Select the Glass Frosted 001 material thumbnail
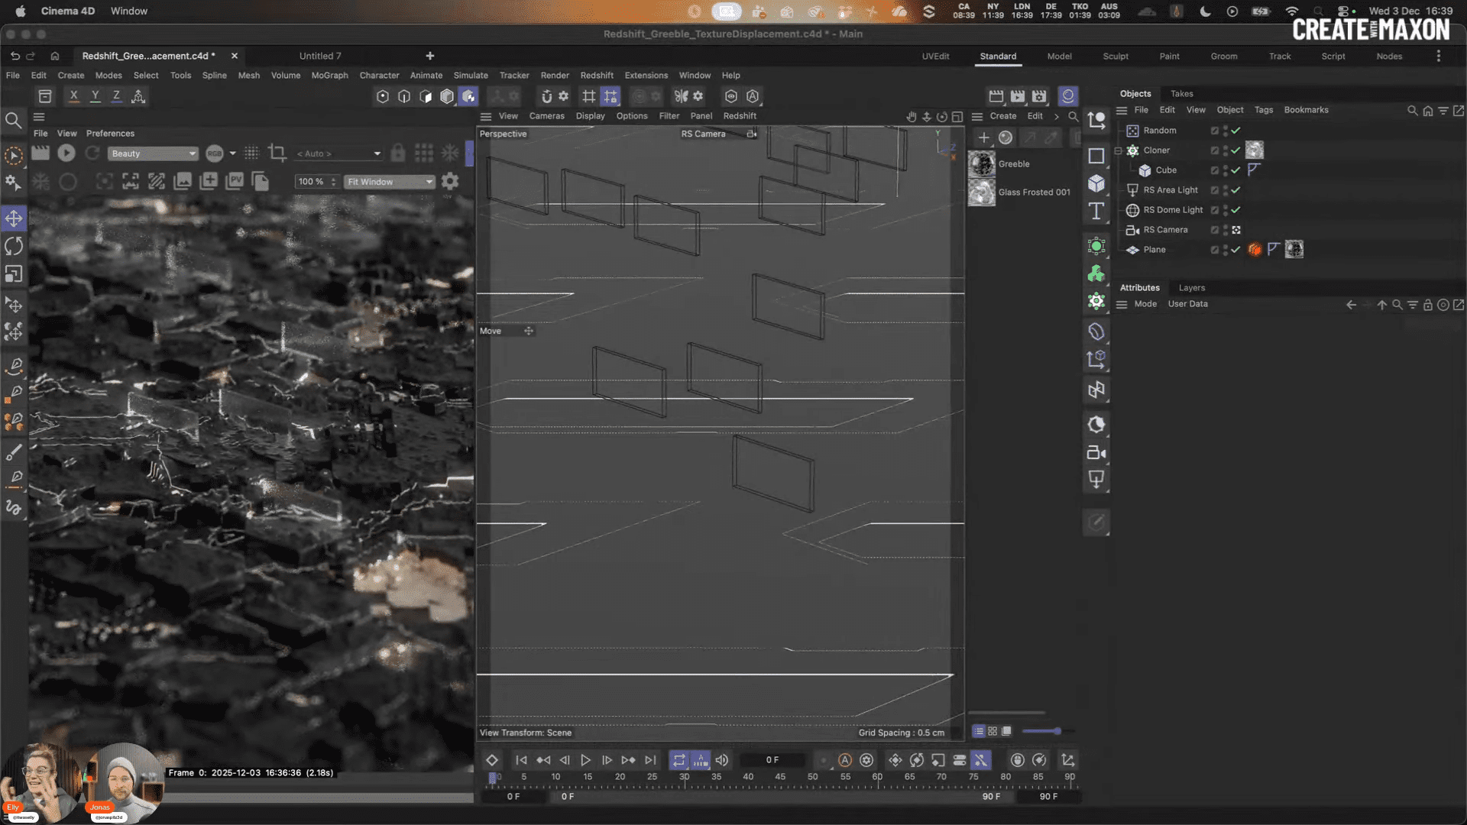The image size is (1467, 825). pos(983,192)
